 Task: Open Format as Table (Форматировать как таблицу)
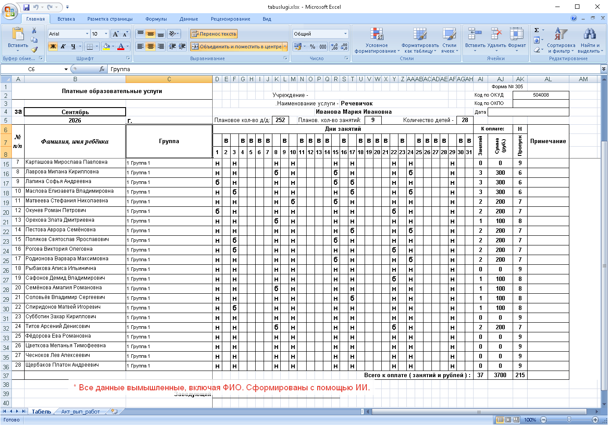click(x=420, y=40)
